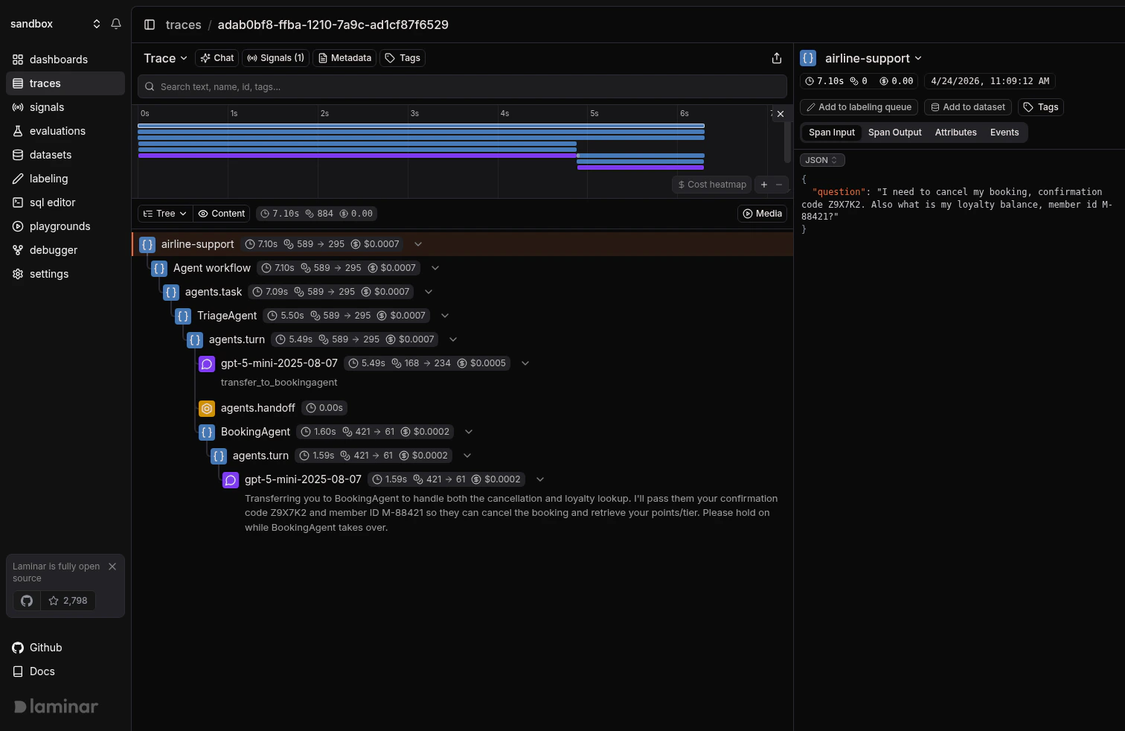Open the Tree view dropdown
The image size is (1125, 731).
[164, 214]
